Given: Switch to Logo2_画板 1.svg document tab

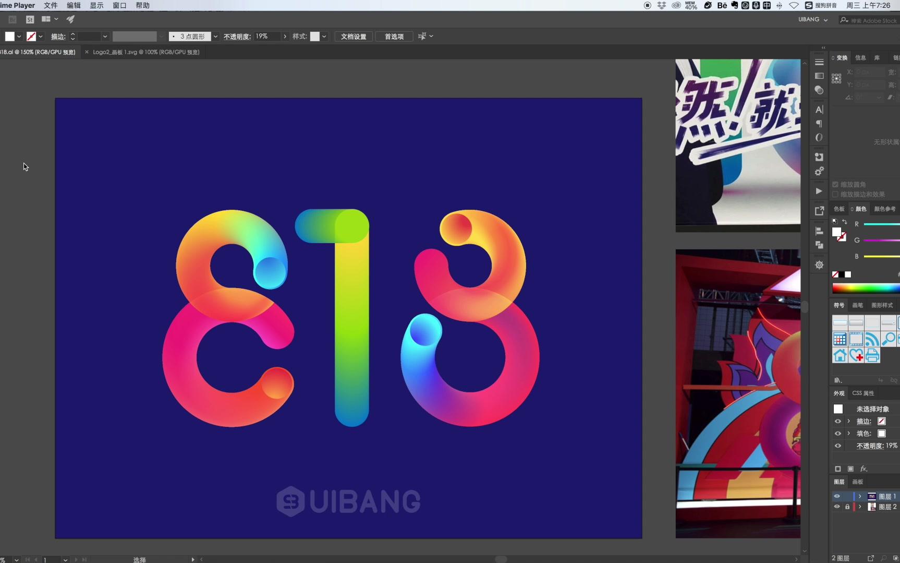Looking at the screenshot, I should click(x=146, y=52).
